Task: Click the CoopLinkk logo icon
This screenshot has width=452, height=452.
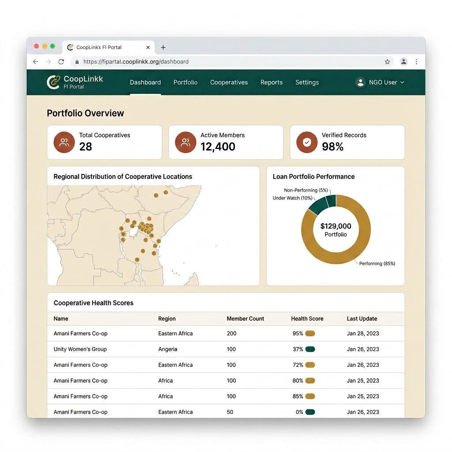Action: (53, 82)
